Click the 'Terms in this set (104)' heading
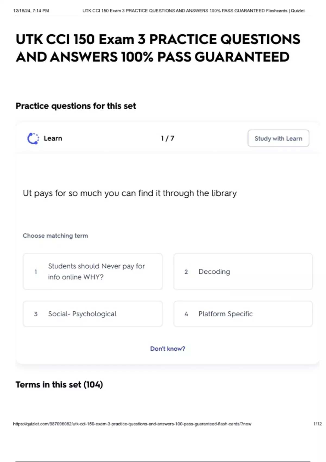 (59, 385)
